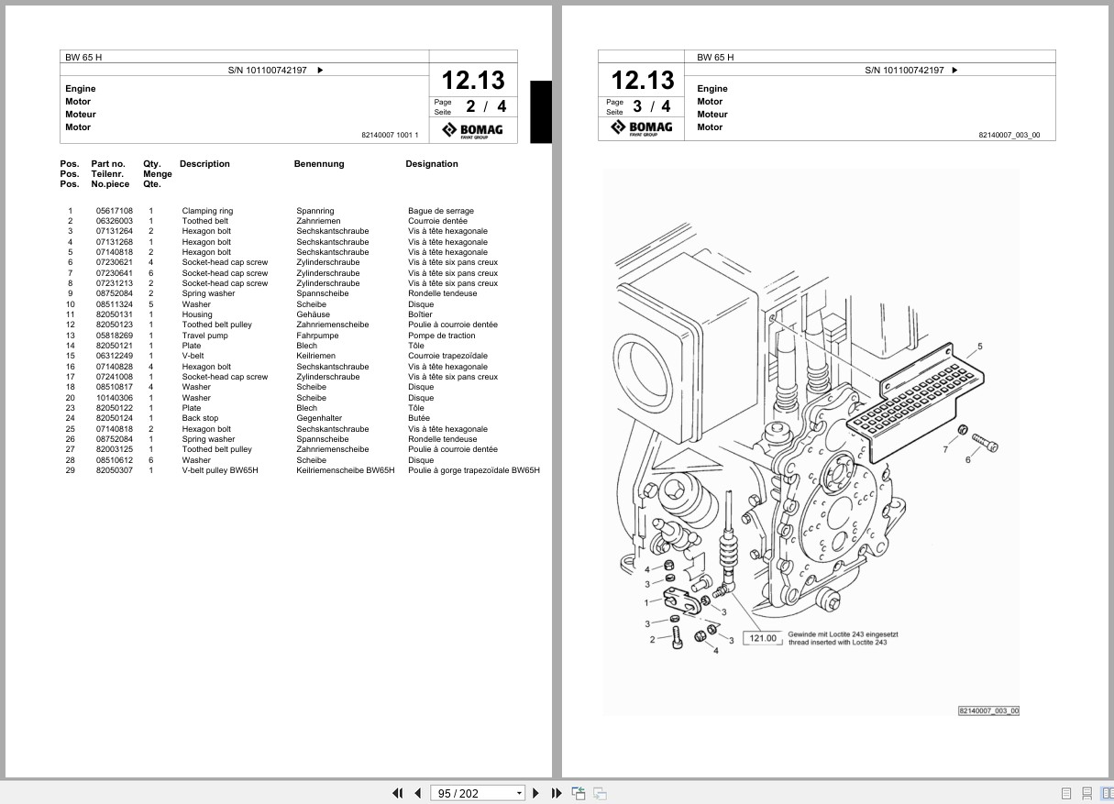Click the Spannring German designation
The width and height of the screenshot is (1114, 804).
pos(315,211)
